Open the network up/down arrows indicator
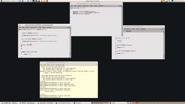Image resolution: width=185 pixels, height=104 pixels. (170, 1)
